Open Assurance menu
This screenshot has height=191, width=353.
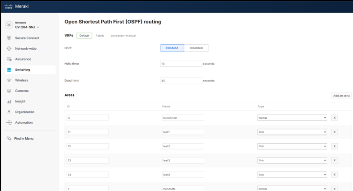(x=23, y=59)
